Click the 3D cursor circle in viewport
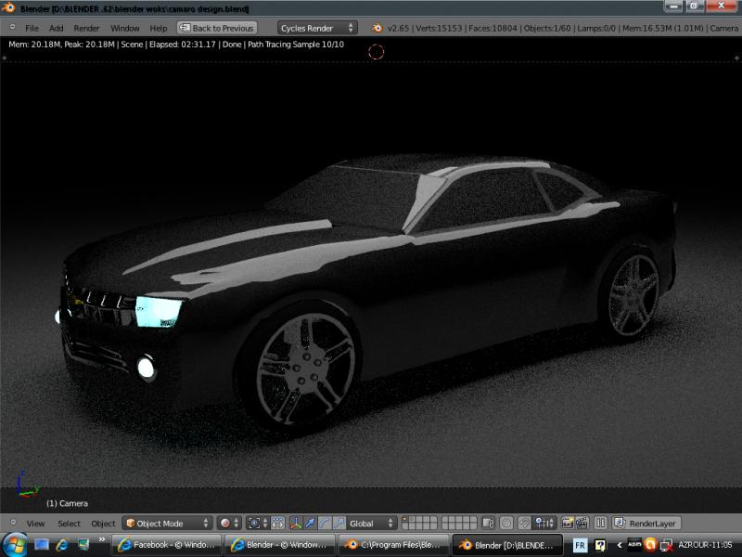The image size is (742, 557). pos(377,52)
